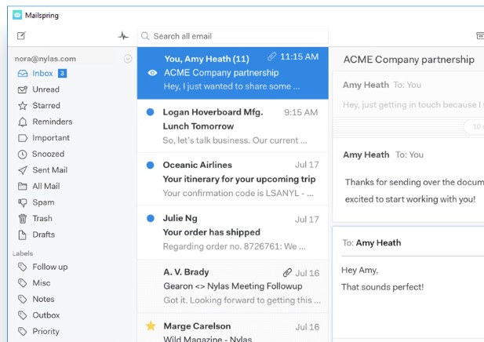Toggle the star on Marge Carelson email
Screen dimensions: 484x342
pyautogui.click(x=151, y=326)
